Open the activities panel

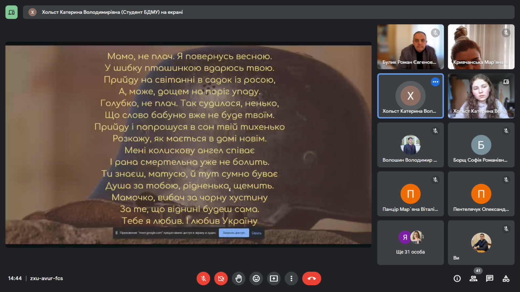(x=506, y=278)
